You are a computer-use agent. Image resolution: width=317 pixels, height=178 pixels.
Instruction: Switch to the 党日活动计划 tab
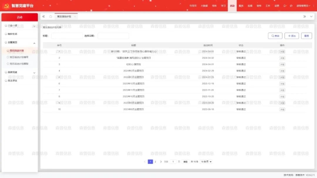(64, 16)
